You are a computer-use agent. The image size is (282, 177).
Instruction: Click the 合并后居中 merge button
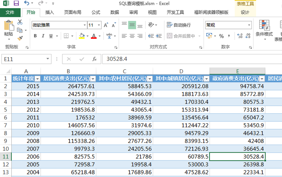pyautogui.click(x=181, y=36)
